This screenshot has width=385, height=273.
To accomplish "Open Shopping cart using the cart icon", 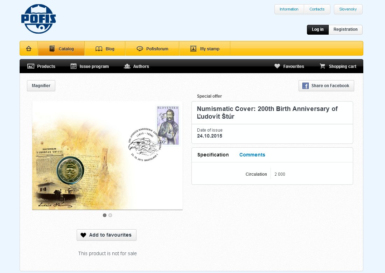I will (322, 66).
